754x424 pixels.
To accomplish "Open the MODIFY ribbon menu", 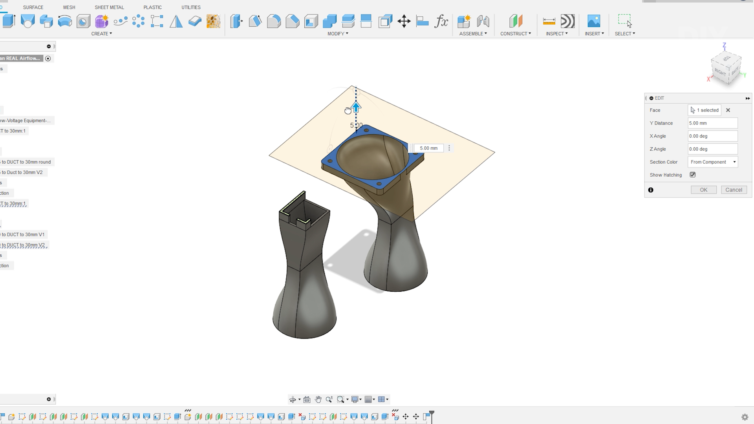I will (337, 34).
